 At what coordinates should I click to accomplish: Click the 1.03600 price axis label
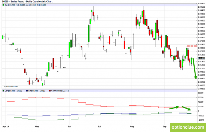pyautogui.click(x=201, y=24)
